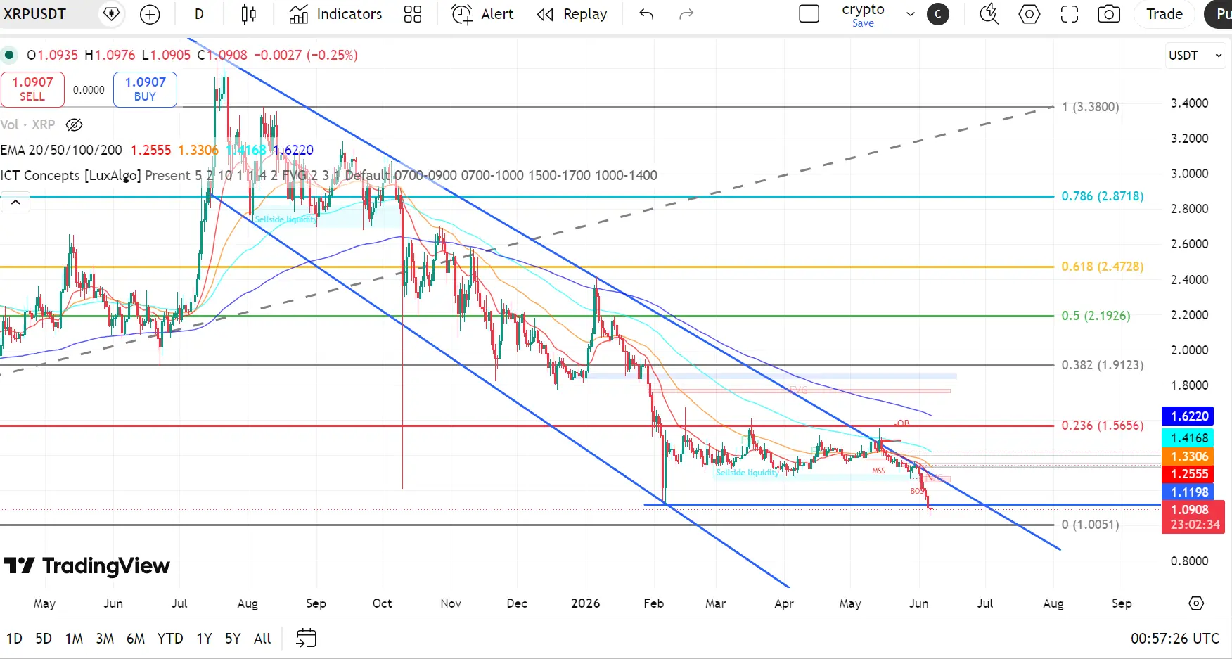Redo the chart action
The image size is (1232, 659).
point(686,14)
